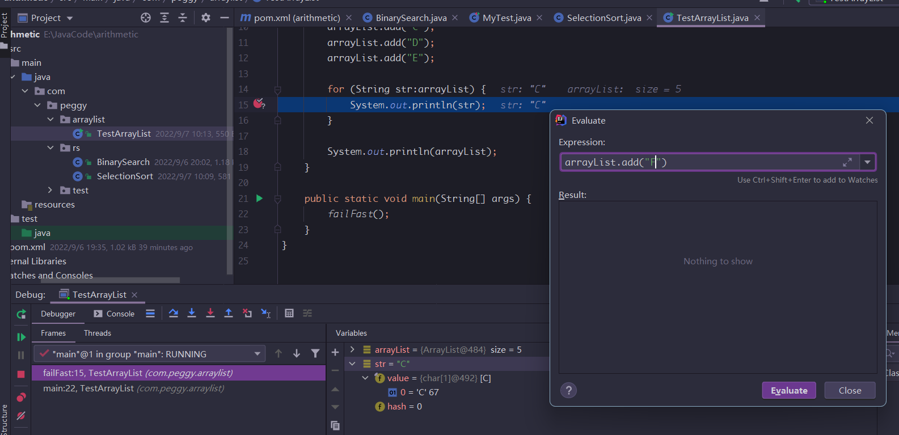The width and height of the screenshot is (899, 435).
Task: Click Expand All in Project panel
Action: 164,18
